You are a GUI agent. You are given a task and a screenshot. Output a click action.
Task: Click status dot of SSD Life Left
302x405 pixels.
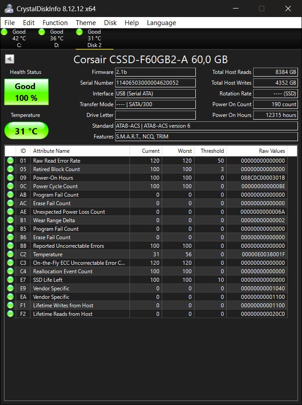click(10, 280)
